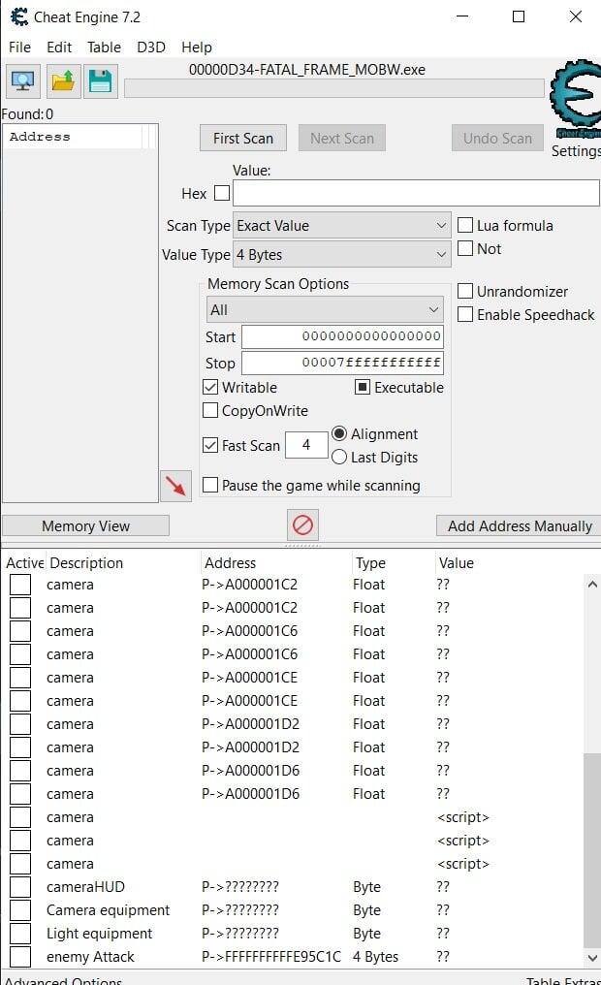Viewport: 601px width, 985px height.
Task: Click address P->FFFFFFFFFE95C1C
Action: (271, 957)
